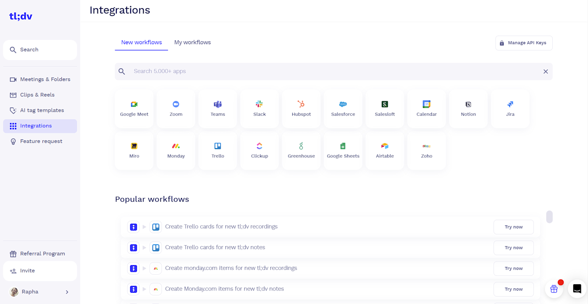Open AI tag templates

(40, 110)
